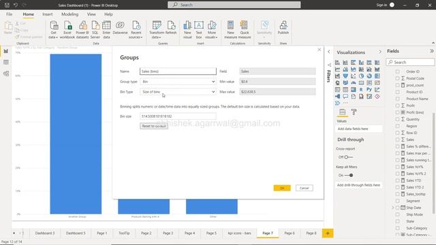Image resolution: width=436 pixels, height=245 pixels.
Task: Select the funnel visual icon
Action: 345,76
